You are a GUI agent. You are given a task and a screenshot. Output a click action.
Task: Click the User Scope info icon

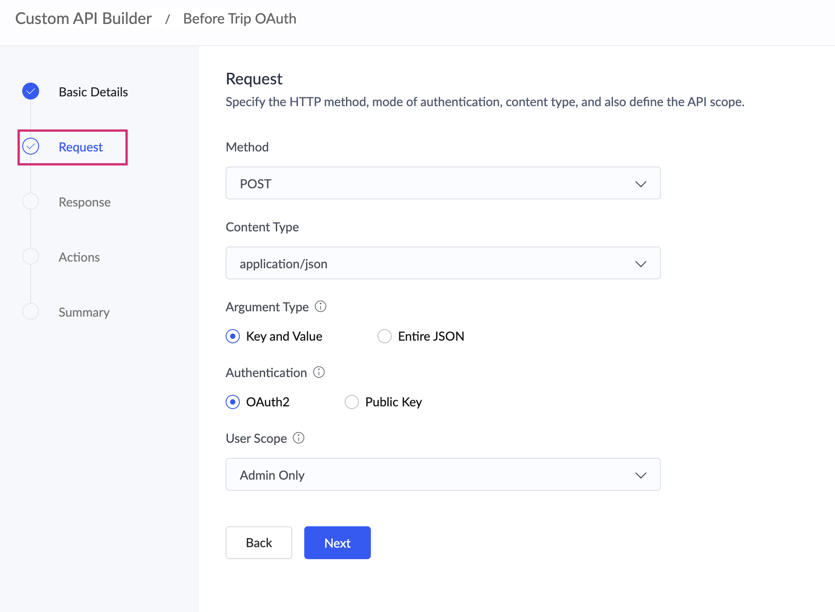299,438
